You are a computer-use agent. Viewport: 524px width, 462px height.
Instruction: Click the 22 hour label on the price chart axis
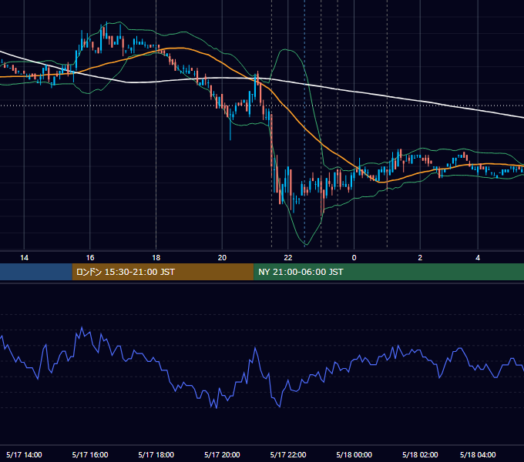point(288,258)
